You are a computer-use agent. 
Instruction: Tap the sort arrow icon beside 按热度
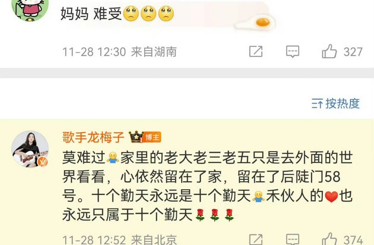317,104
